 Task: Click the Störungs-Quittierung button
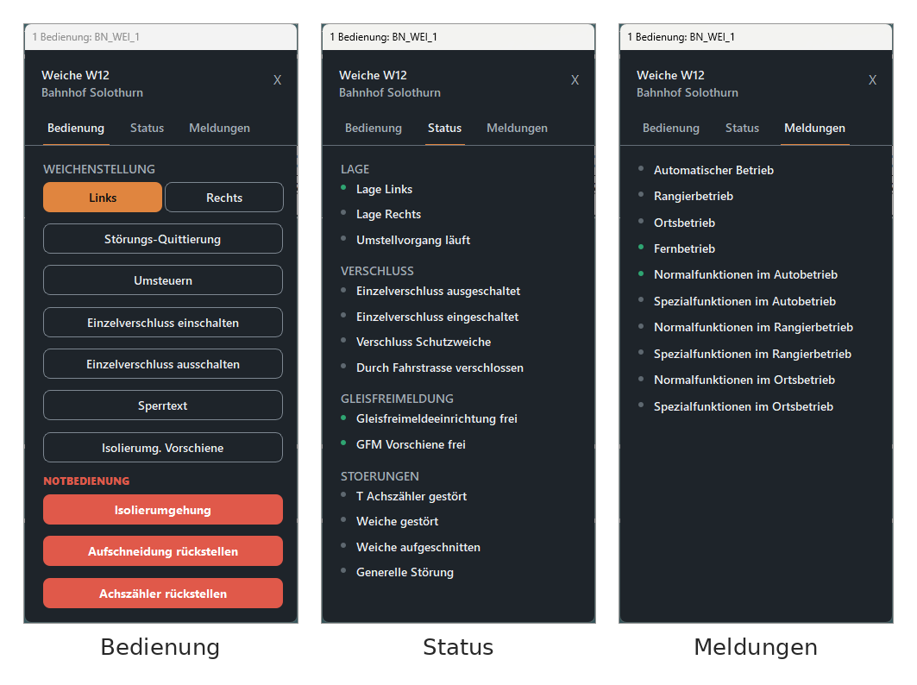point(162,239)
